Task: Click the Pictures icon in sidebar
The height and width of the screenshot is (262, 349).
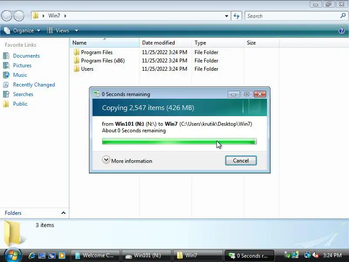Action: pos(6,65)
